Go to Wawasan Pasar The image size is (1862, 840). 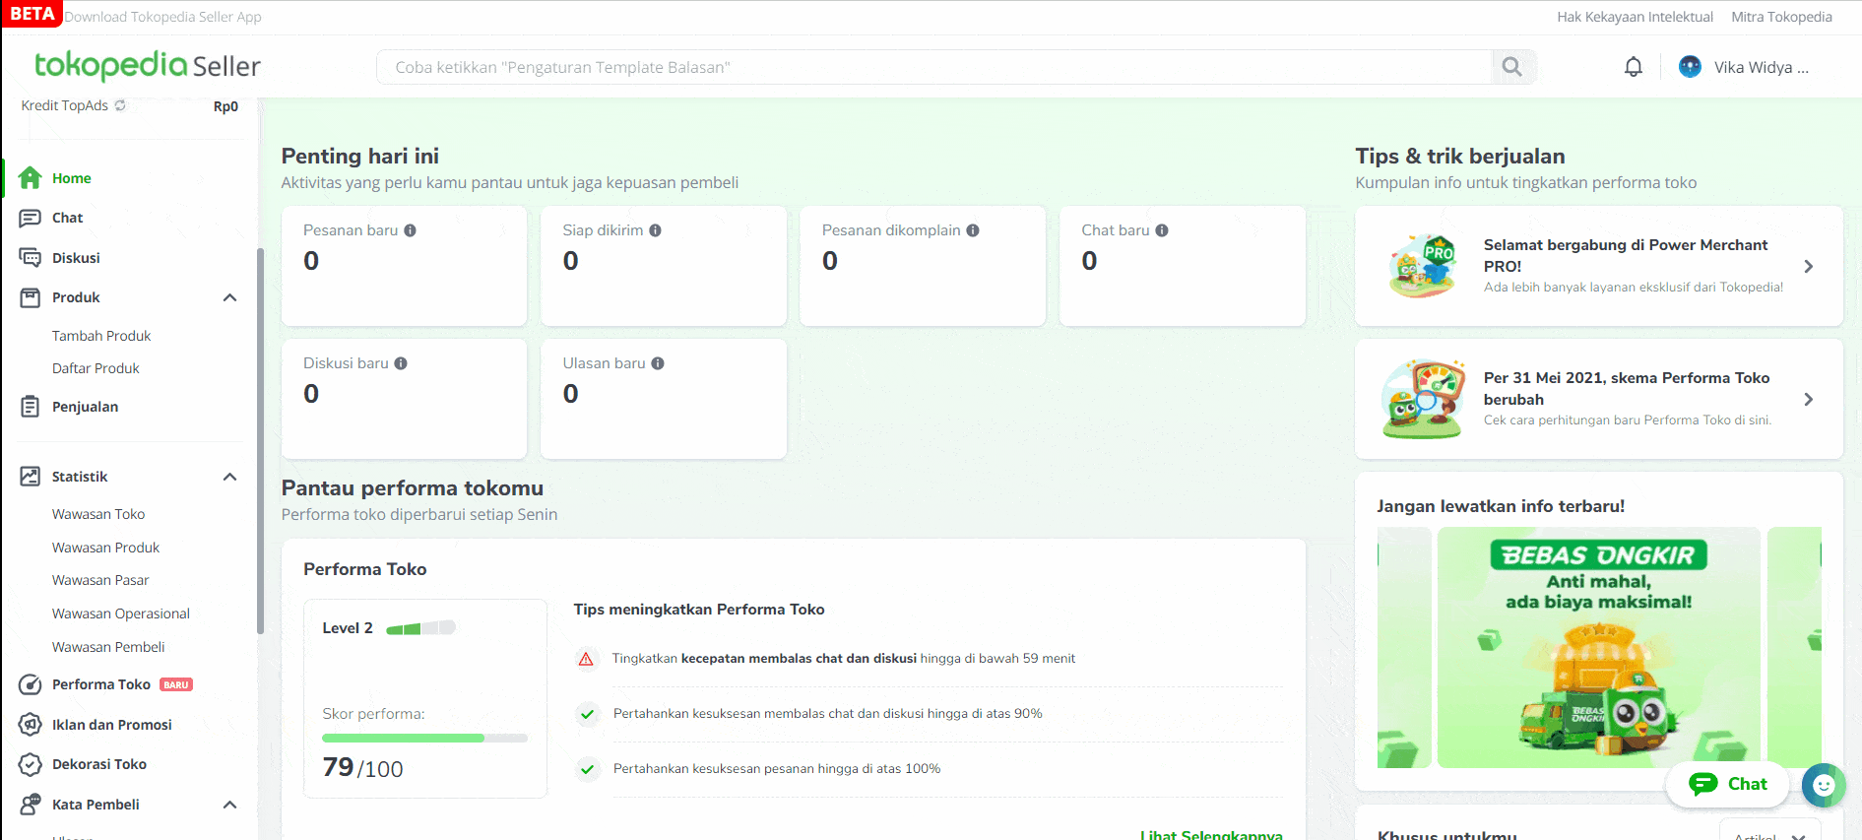100,580
